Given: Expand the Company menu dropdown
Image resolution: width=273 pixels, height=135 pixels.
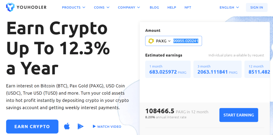Looking at the screenshot, I should click(x=129, y=7).
